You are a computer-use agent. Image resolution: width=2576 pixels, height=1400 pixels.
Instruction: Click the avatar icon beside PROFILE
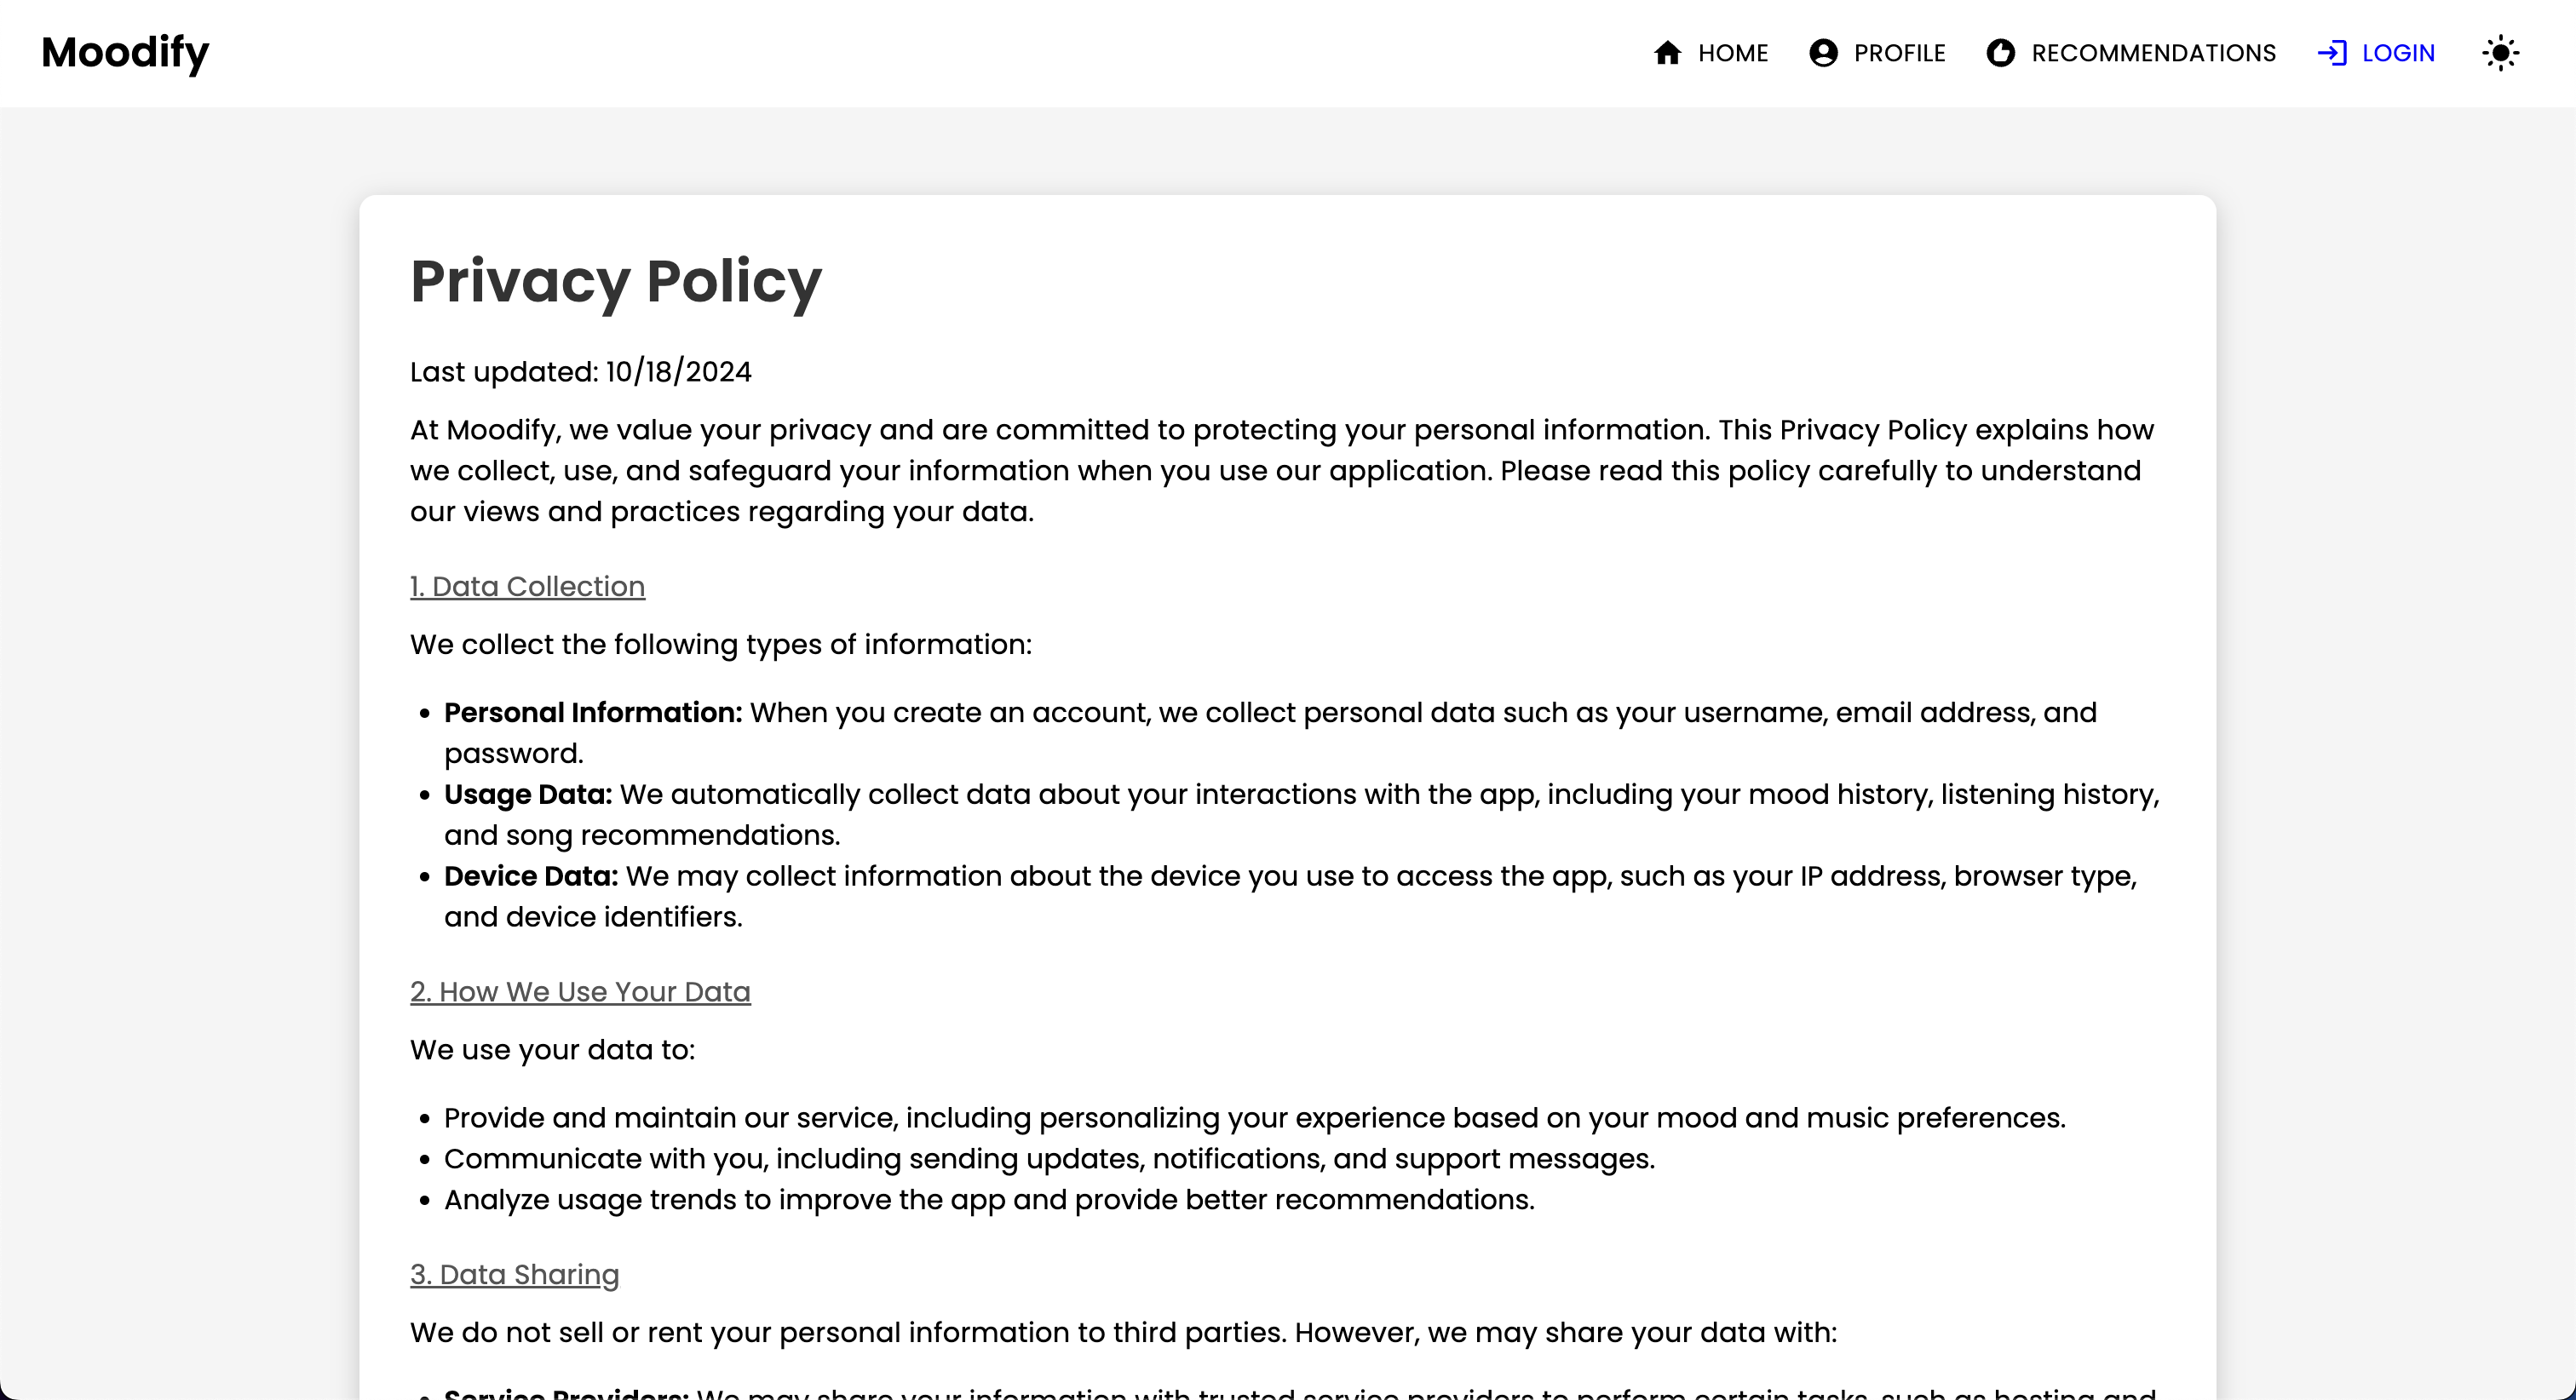point(1823,53)
